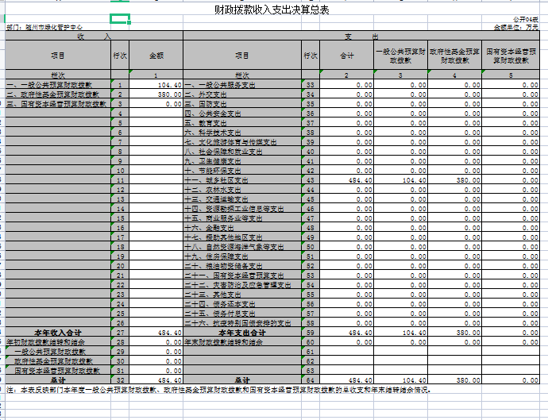The height and width of the screenshot is (420, 548).
Task: Select the table title 财政拨款收入支出决算总表
Action: click(272, 10)
